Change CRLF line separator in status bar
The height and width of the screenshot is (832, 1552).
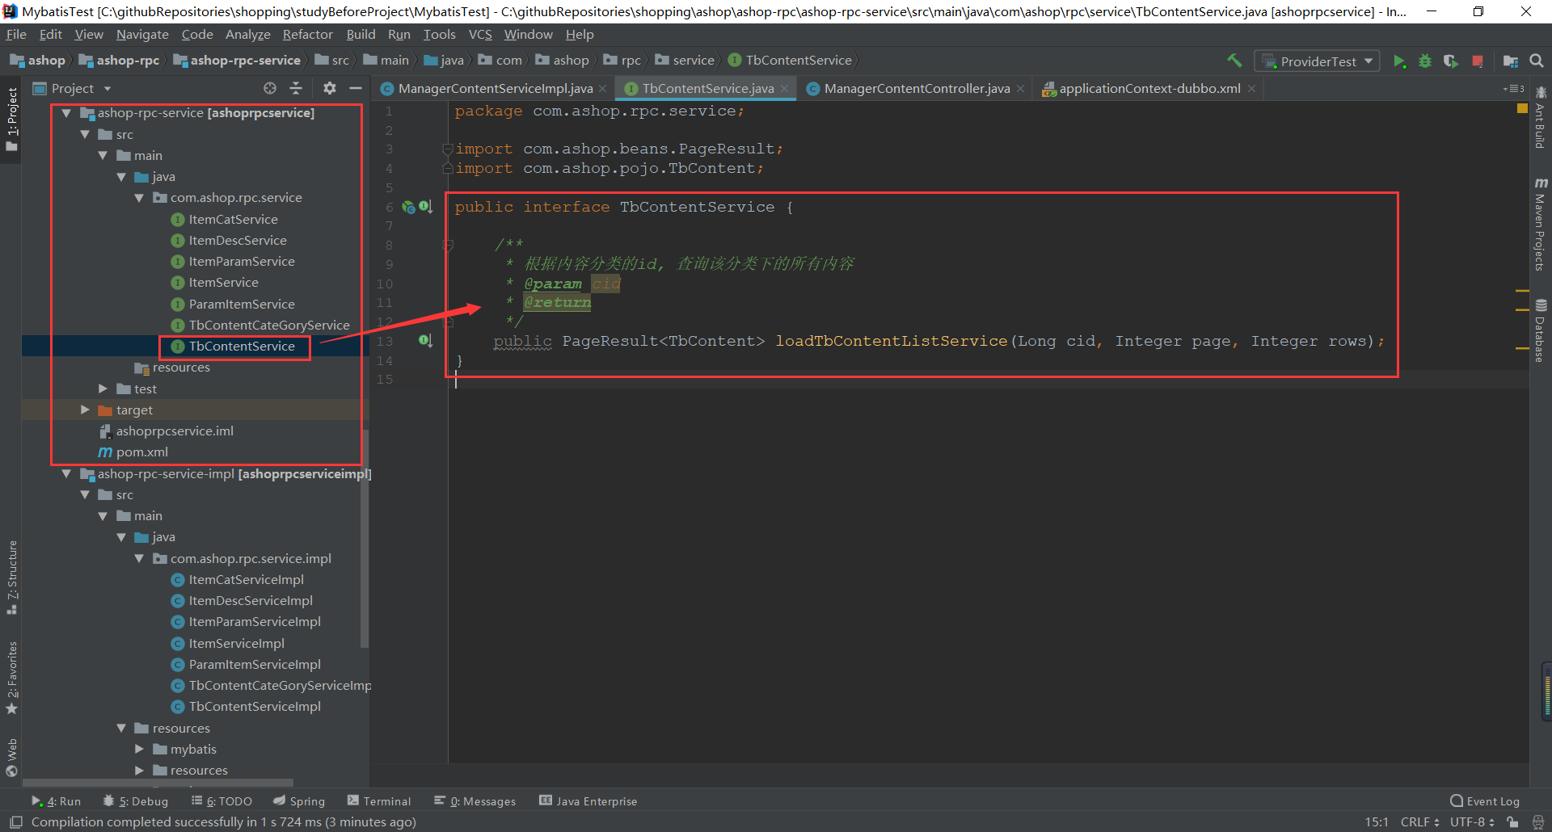(1419, 822)
